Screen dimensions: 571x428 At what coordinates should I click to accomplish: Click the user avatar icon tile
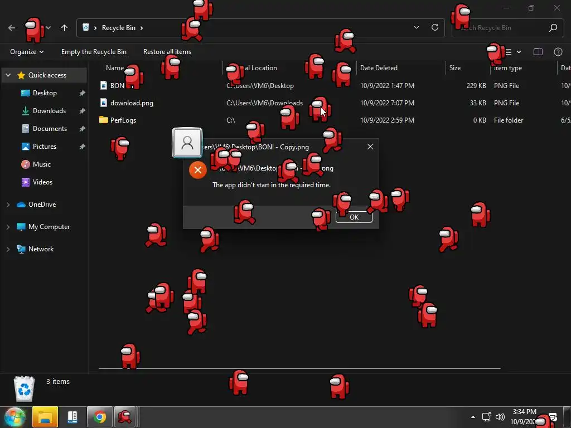pos(187,143)
